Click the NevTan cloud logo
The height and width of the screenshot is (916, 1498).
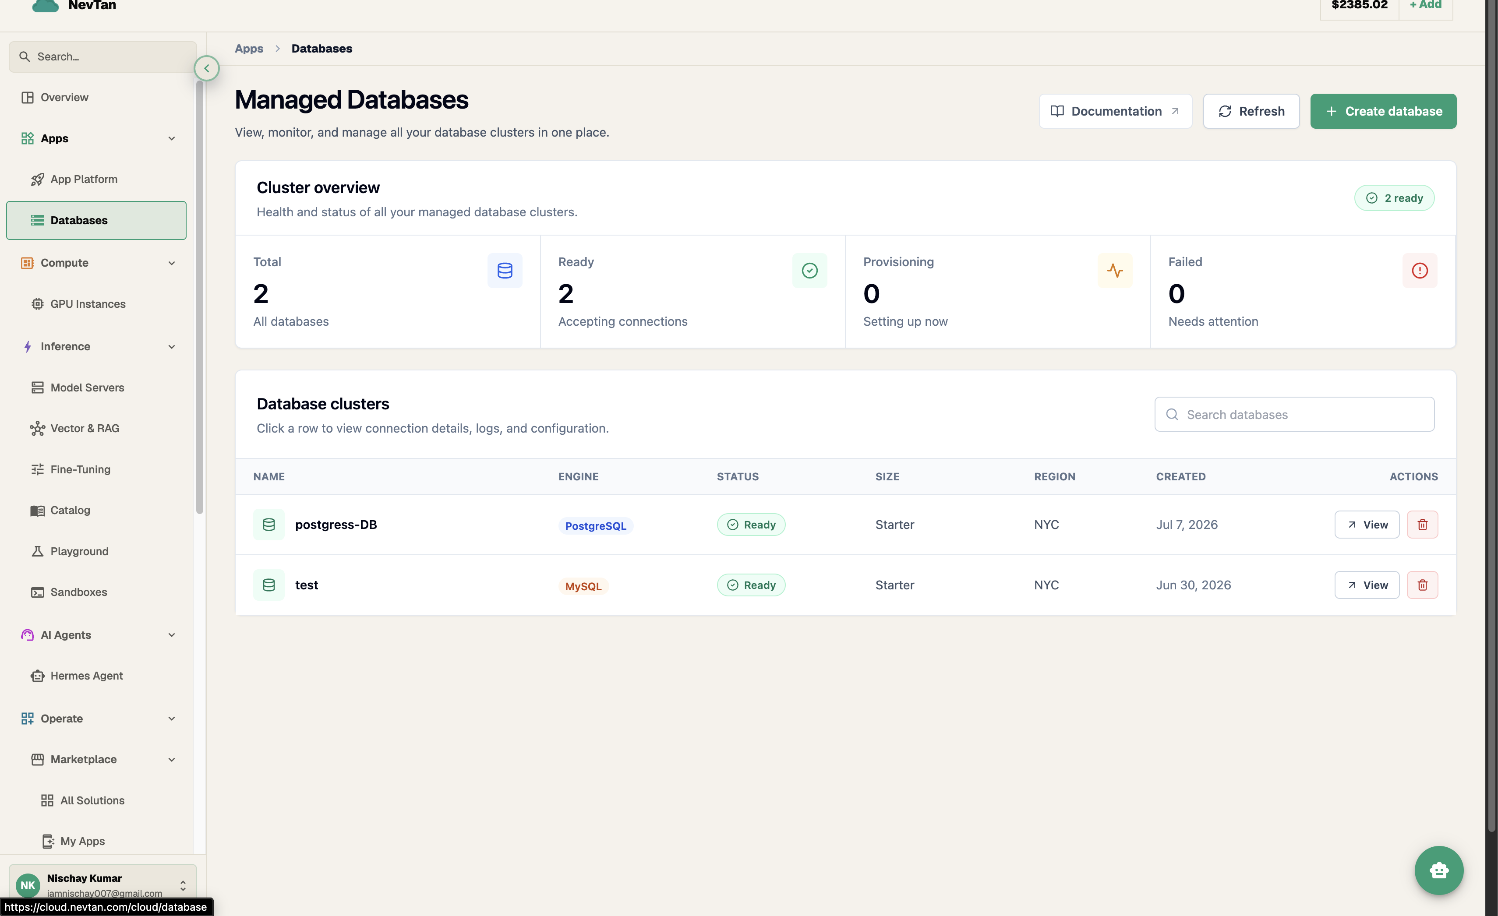tap(45, 5)
